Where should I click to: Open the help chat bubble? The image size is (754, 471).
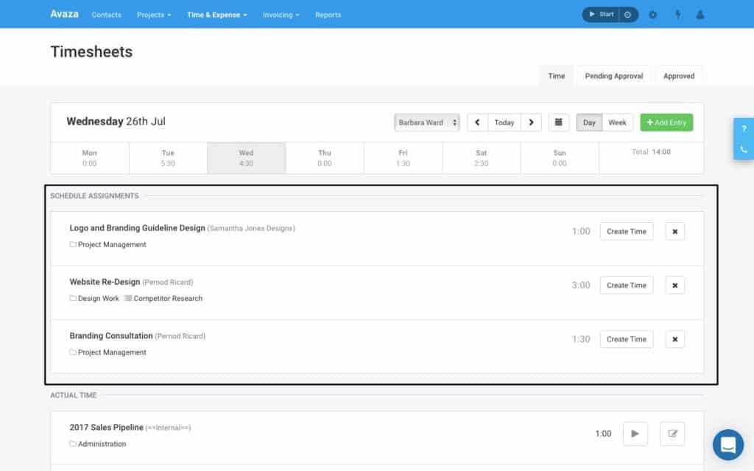click(727, 445)
